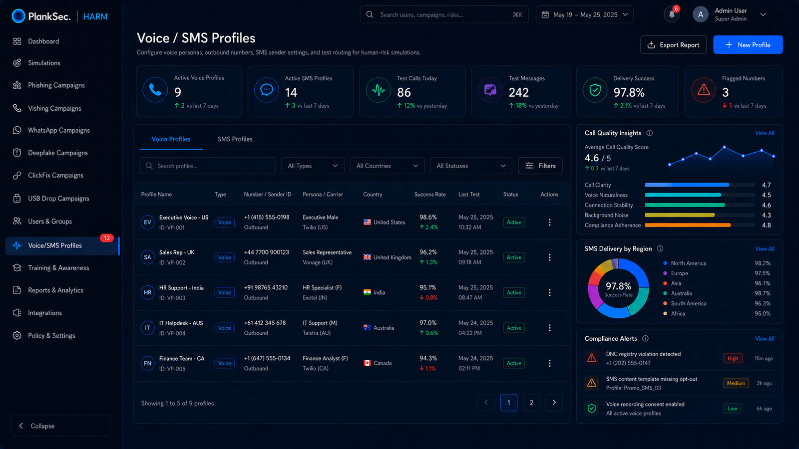799x449 pixels.
Task: Go to previous page arrow
Action: point(486,403)
